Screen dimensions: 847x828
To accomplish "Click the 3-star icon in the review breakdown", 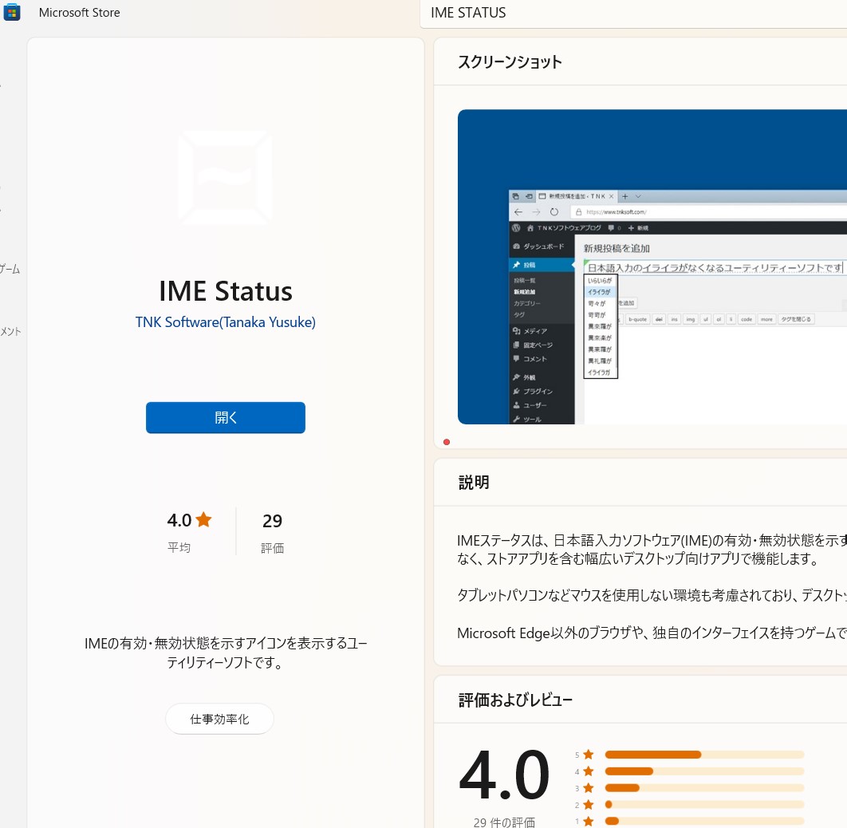I will click(588, 788).
